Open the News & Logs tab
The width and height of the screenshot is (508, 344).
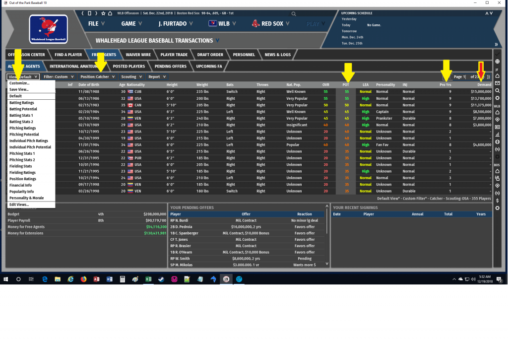(x=278, y=55)
